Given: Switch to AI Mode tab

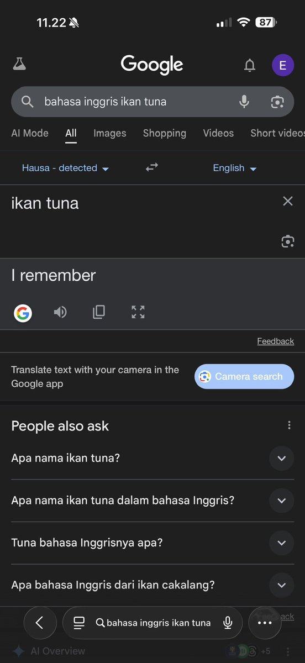Looking at the screenshot, I should click(30, 133).
